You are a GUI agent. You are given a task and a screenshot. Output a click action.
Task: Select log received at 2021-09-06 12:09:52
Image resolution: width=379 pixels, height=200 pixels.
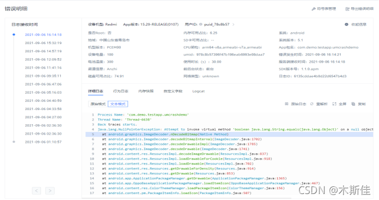[43, 59]
